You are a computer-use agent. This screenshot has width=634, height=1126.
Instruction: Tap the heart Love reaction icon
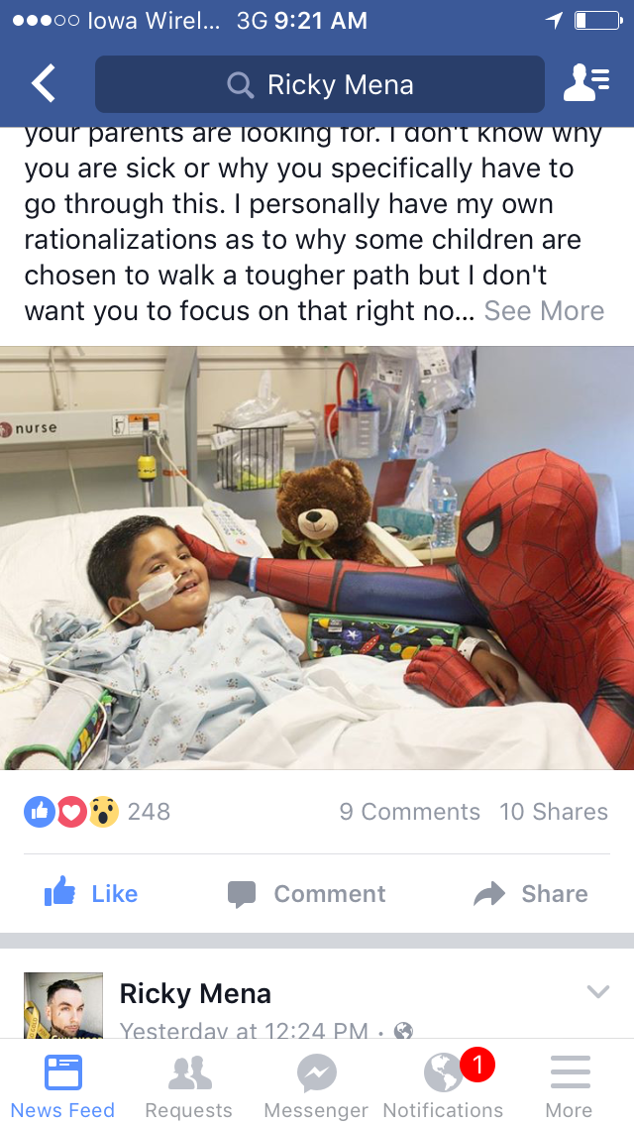[71, 812]
